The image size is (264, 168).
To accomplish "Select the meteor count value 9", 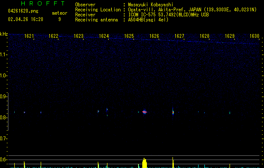I will [x=60, y=19].
